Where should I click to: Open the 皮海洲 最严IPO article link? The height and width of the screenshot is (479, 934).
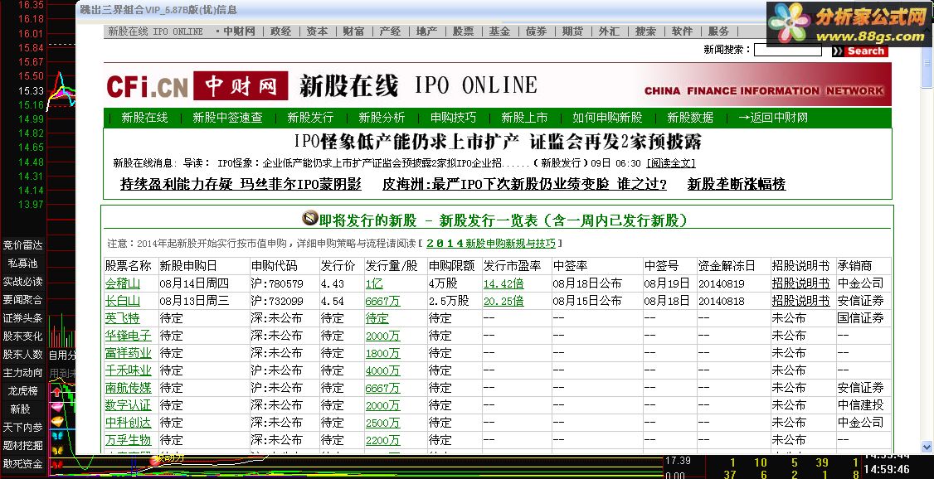[x=524, y=185]
